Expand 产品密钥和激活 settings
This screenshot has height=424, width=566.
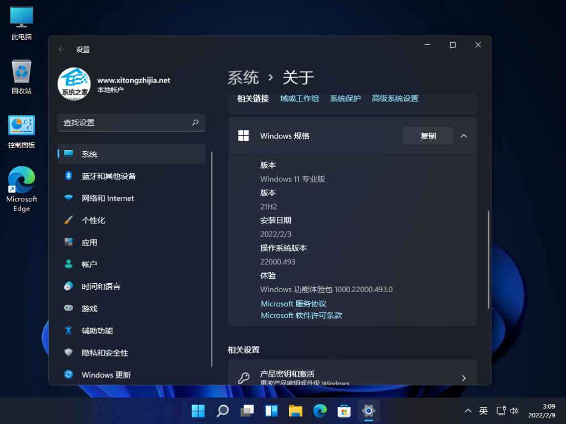click(x=352, y=377)
